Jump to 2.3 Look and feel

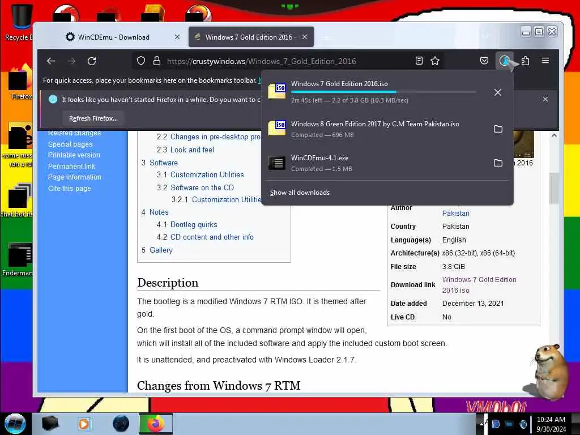192,150
